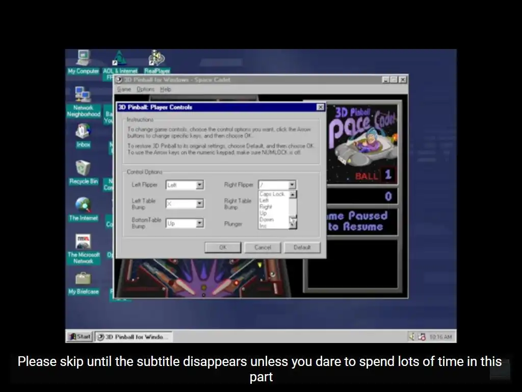
Task: Select 3D Pinball taskbar button
Action: (134, 337)
